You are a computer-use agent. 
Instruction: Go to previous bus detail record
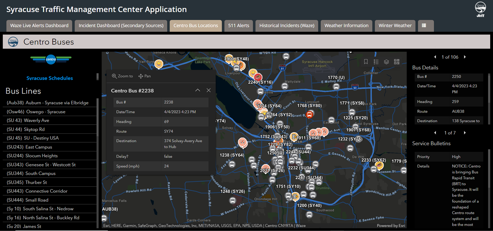(435, 57)
